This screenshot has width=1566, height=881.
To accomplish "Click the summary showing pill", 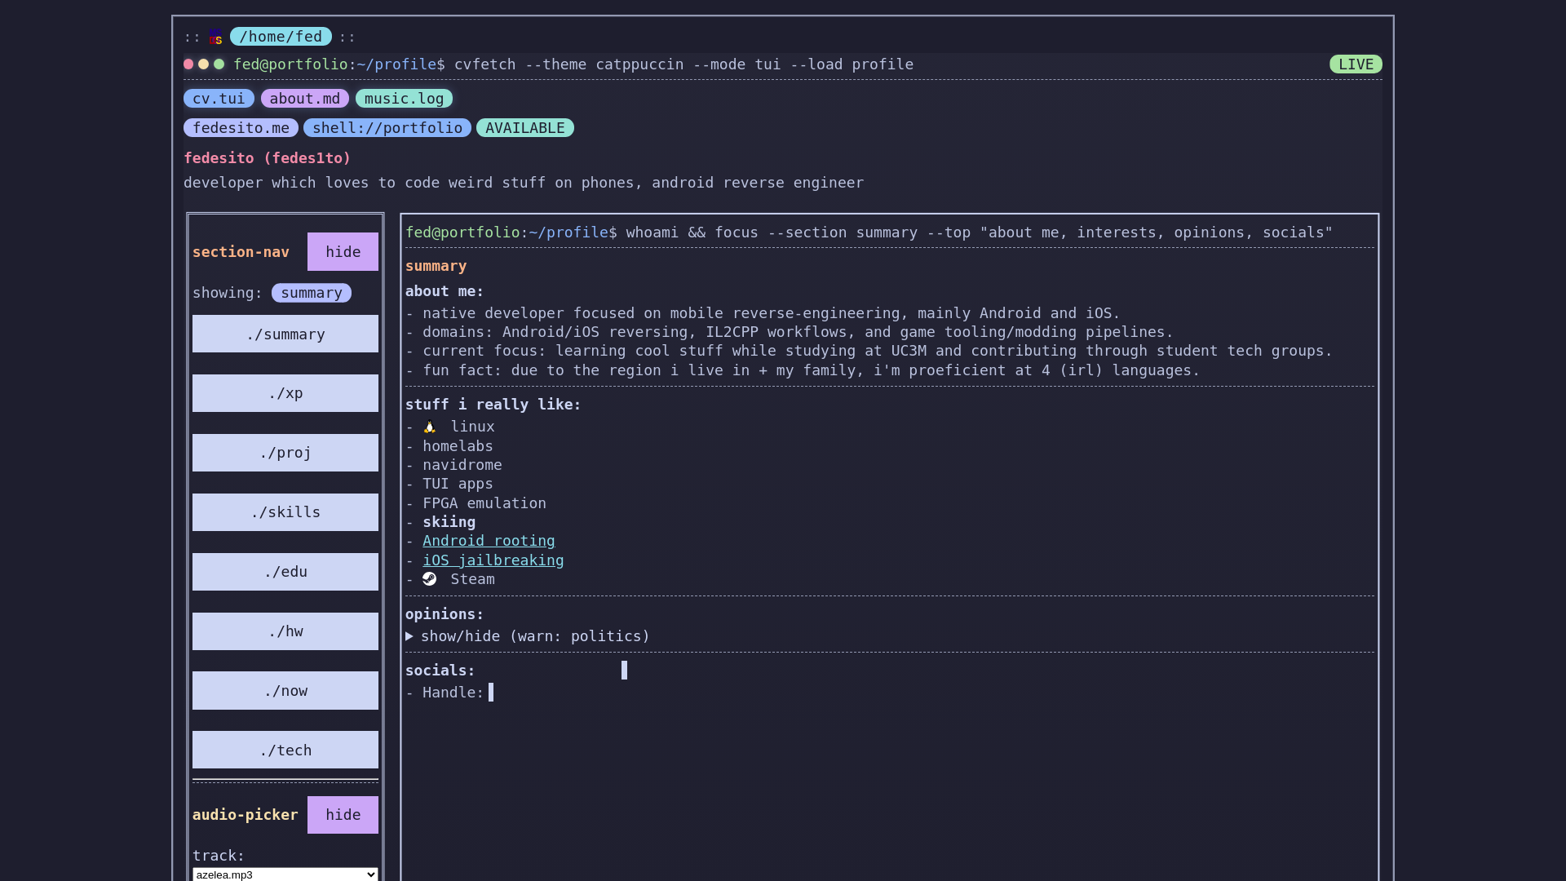I will pyautogui.click(x=312, y=293).
